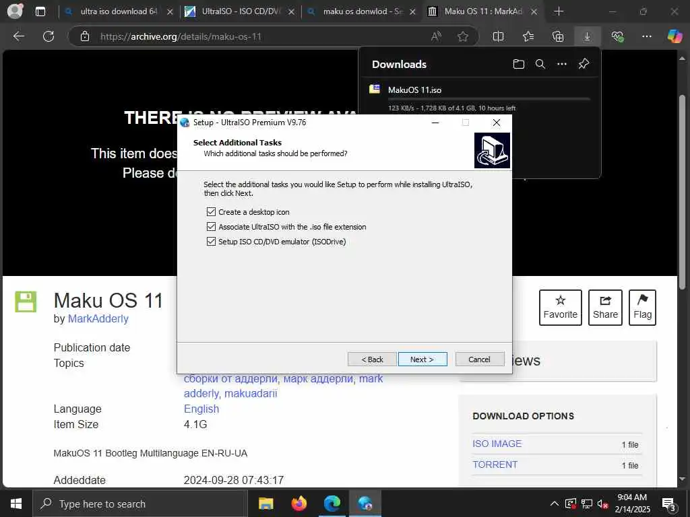Open clock showing 9:04 AM

(x=632, y=504)
